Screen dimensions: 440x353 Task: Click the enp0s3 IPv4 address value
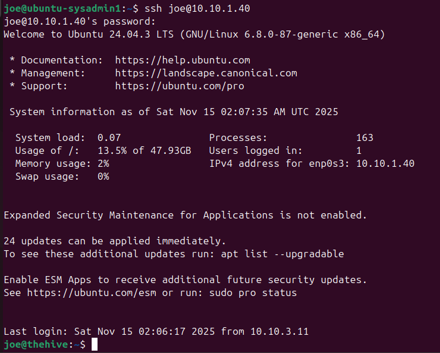[x=385, y=163]
